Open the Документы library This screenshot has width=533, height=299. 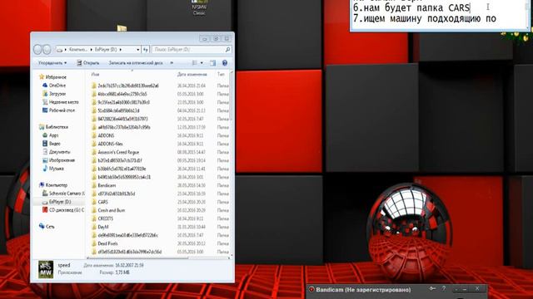click(56, 152)
